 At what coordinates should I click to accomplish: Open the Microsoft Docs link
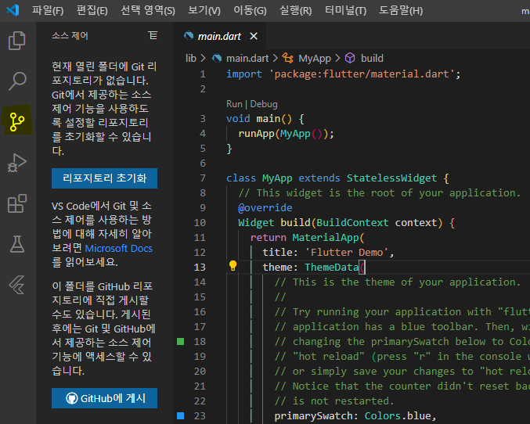(x=119, y=248)
